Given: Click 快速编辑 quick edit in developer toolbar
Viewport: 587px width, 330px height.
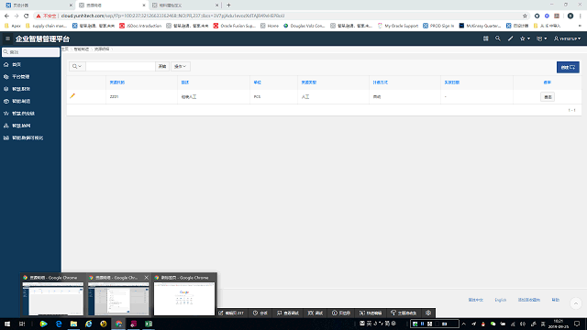Looking at the screenshot, I should pos(371,313).
